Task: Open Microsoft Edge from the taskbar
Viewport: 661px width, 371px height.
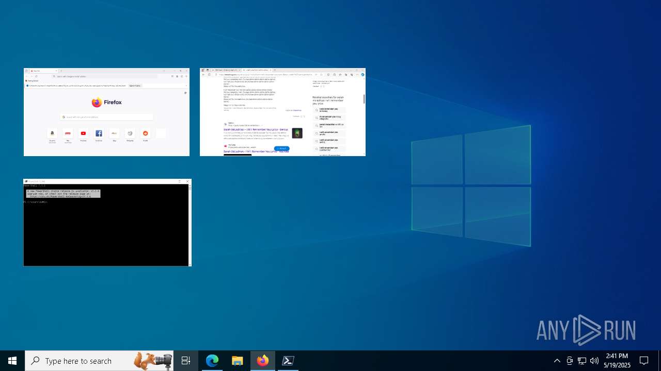Action: pyautogui.click(x=212, y=361)
